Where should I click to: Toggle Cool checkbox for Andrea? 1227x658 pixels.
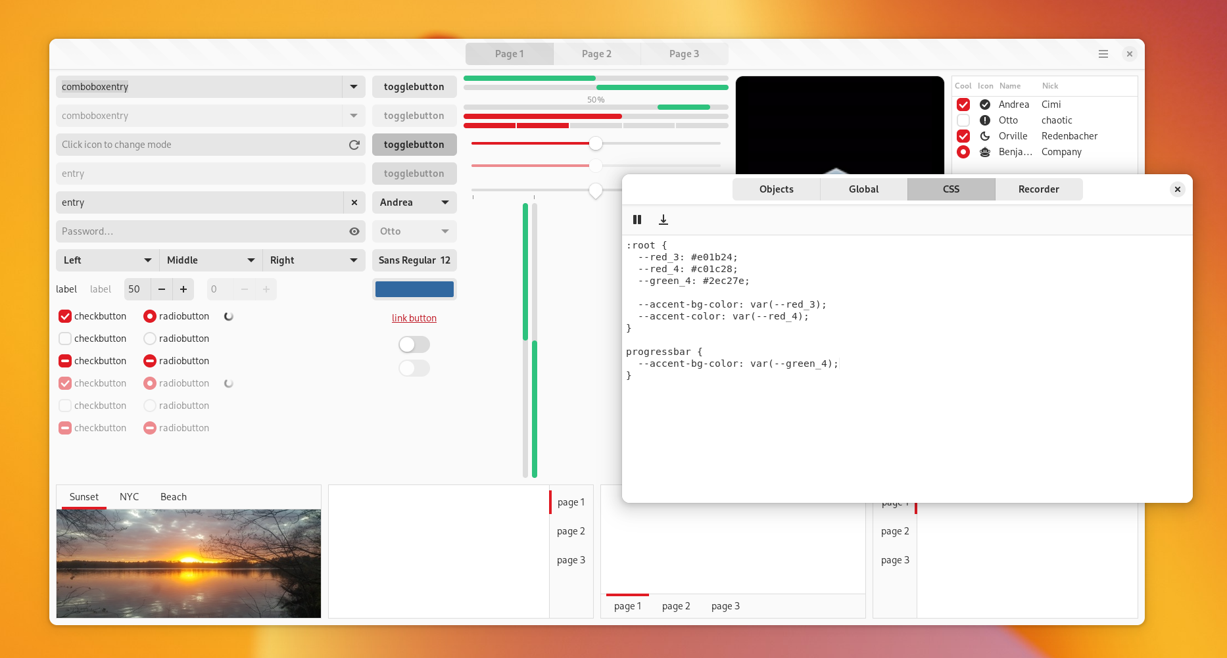coord(963,105)
